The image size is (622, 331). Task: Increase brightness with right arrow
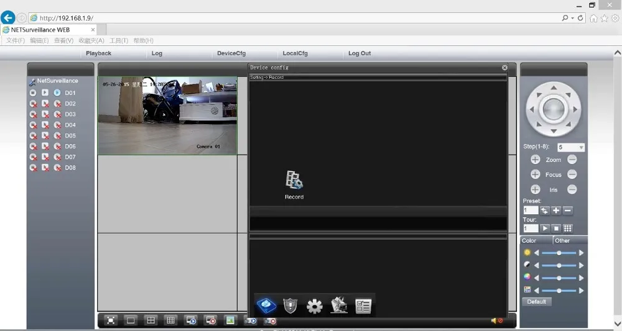click(x=581, y=253)
